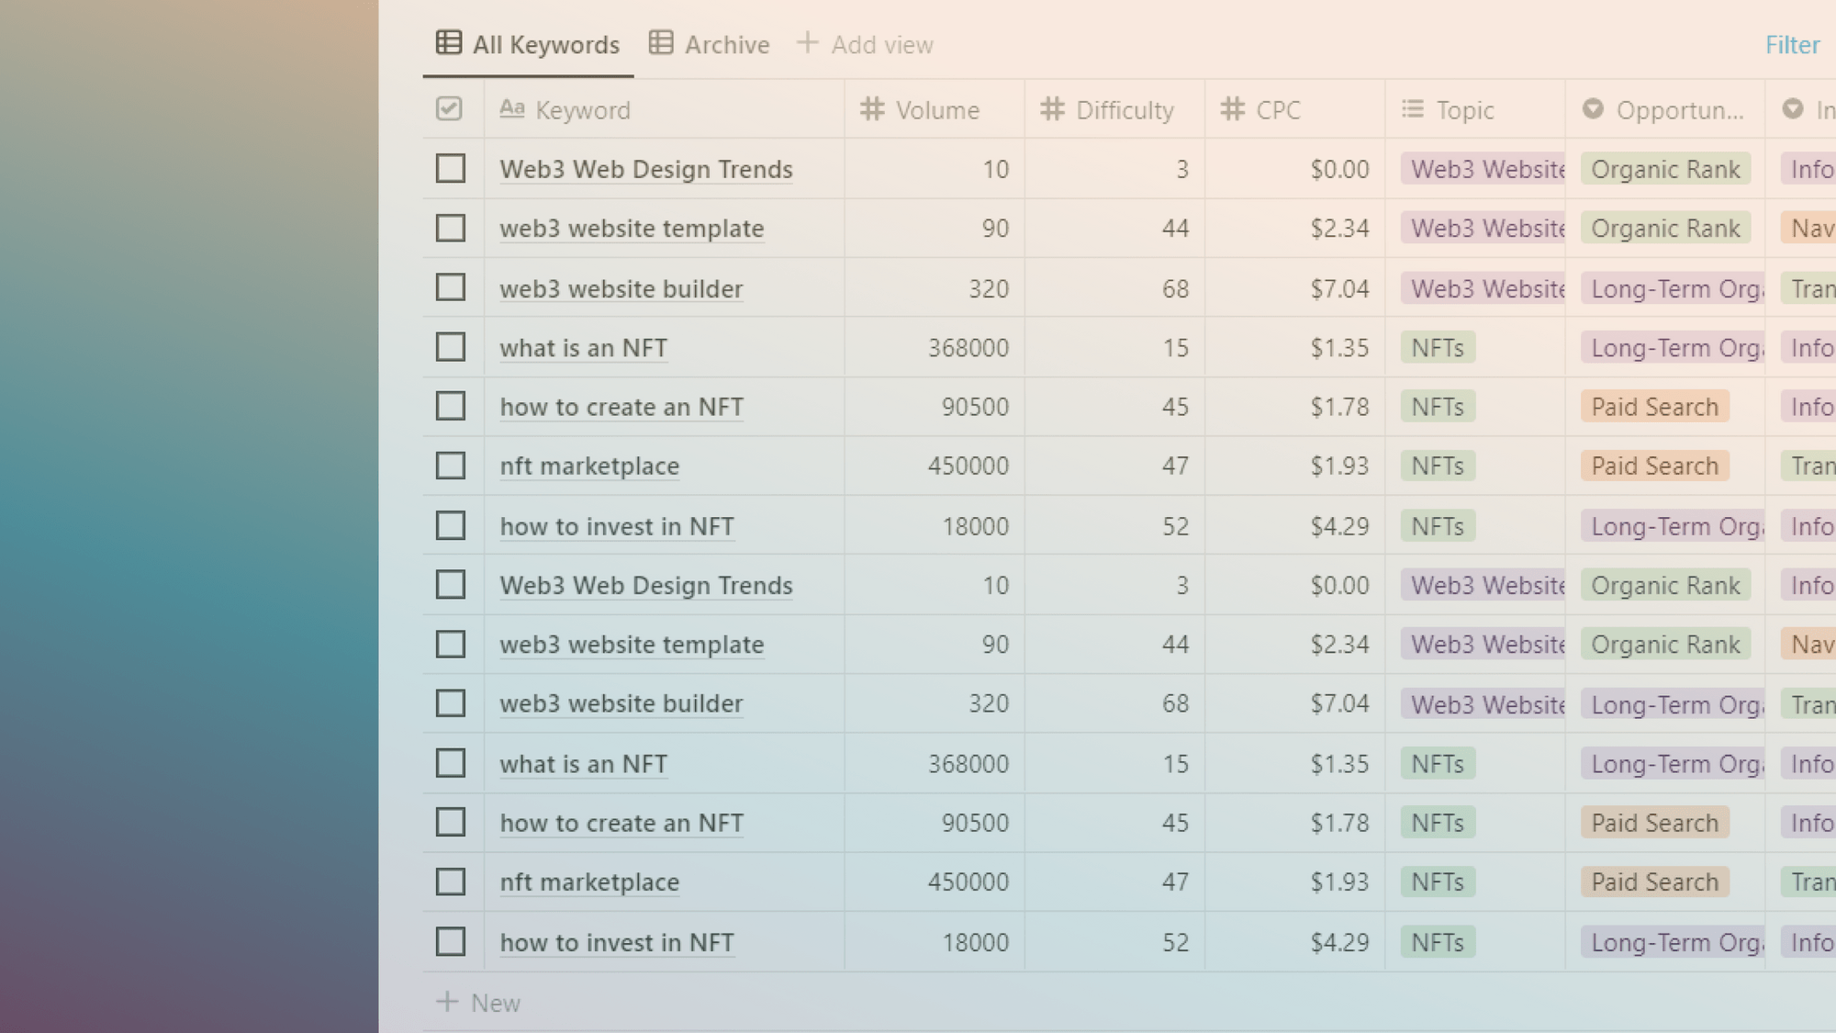Viewport: 1836px width, 1033px height.
Task: Open the Filter options
Action: (x=1792, y=44)
